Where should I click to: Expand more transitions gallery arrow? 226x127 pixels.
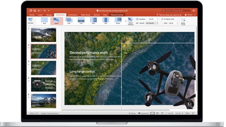126,21
